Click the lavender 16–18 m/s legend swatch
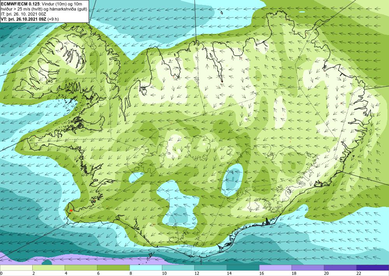This screenshot has height=276, width=389. pyautogui.click(x=275, y=268)
